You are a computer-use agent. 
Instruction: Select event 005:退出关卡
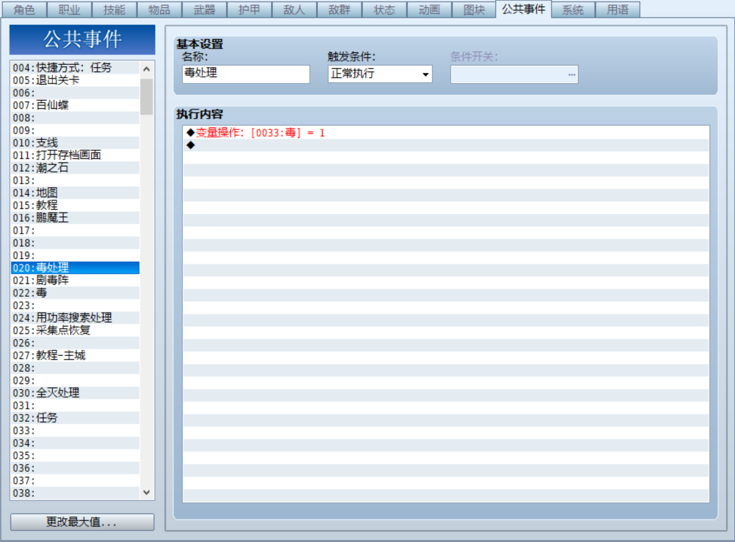tap(75, 80)
